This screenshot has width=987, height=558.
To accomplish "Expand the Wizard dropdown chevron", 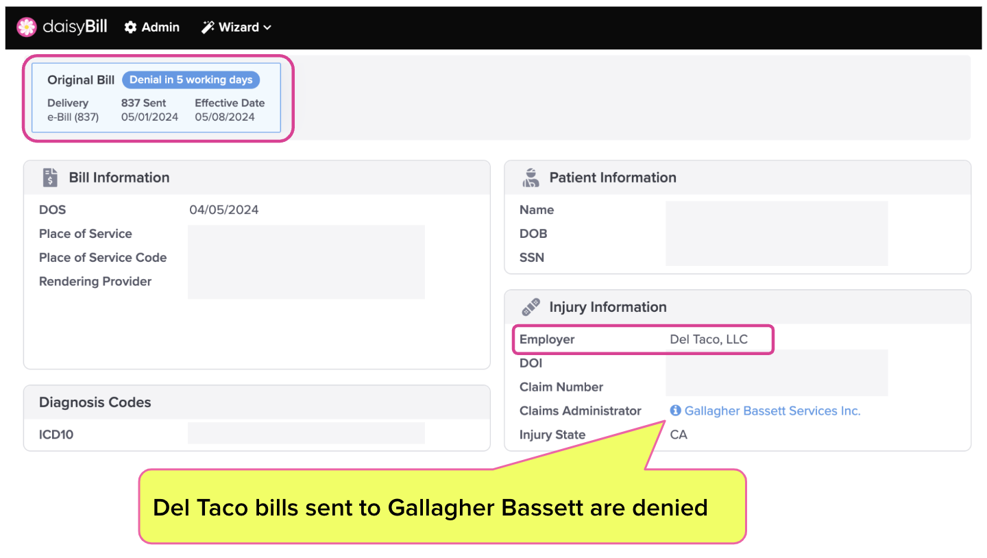I will [267, 27].
